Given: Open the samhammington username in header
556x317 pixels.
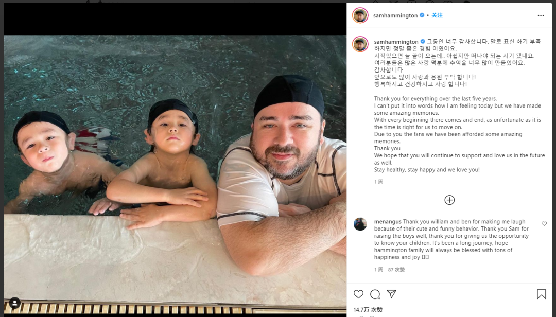Looking at the screenshot, I should point(395,15).
